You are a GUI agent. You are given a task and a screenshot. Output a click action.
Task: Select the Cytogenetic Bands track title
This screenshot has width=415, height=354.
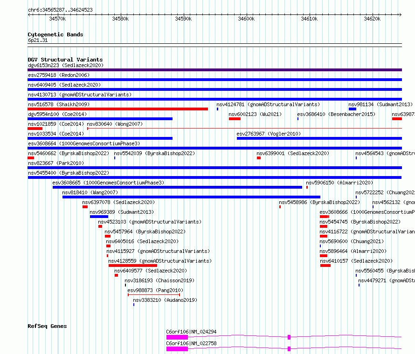tap(55, 34)
